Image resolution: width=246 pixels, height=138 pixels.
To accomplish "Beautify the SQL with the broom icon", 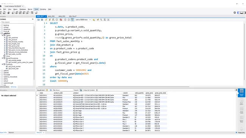I will (x=98, y=20).
